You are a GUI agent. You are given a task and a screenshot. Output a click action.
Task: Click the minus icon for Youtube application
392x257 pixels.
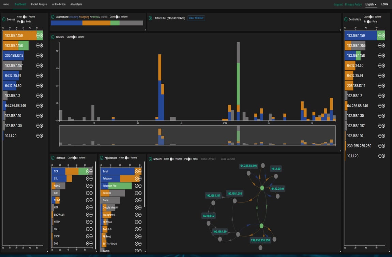136,193
